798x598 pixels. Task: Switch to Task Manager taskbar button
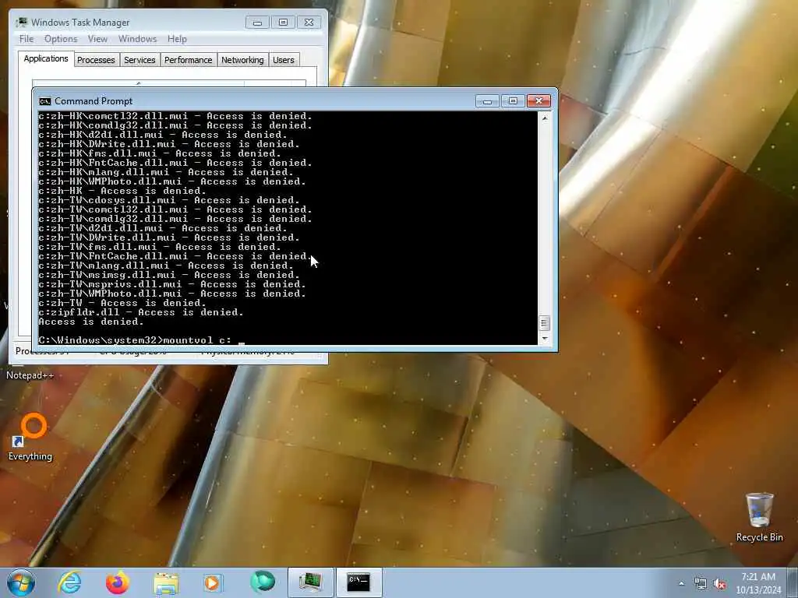[x=310, y=582]
